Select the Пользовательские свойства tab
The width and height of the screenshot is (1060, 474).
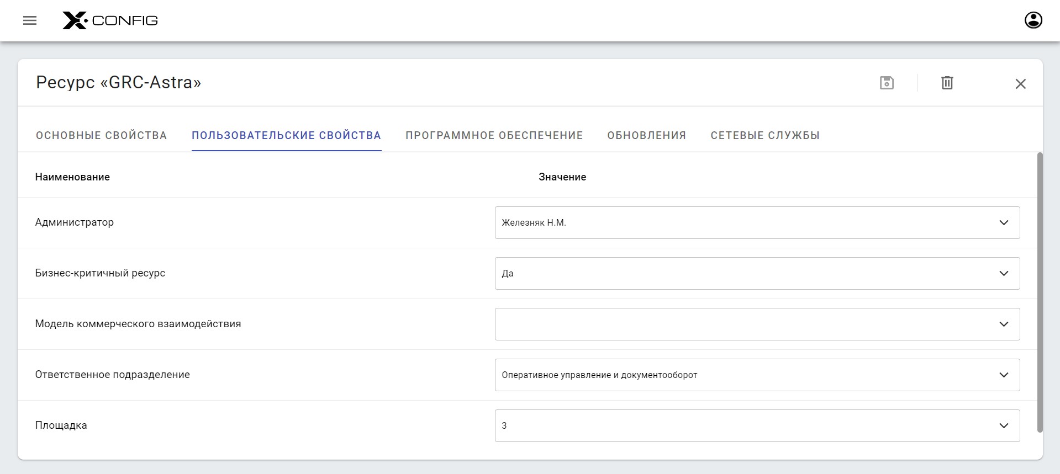286,136
